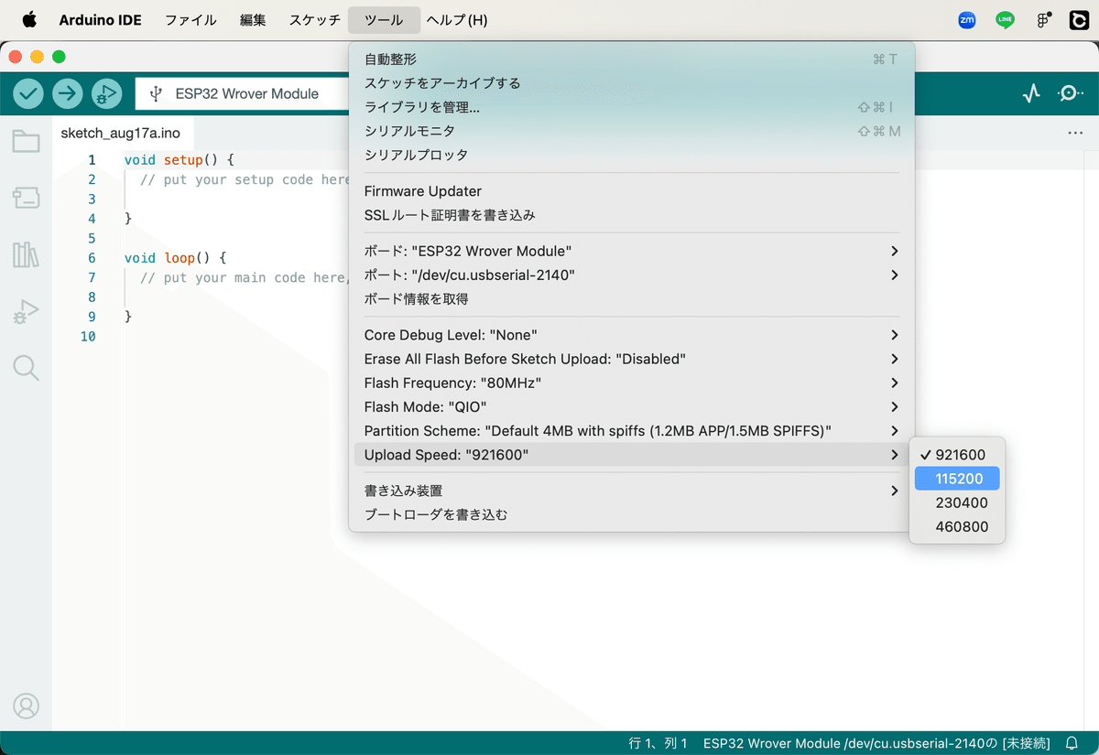Choose Firmware Updater menu item
This screenshot has height=755, width=1099.
(x=632, y=191)
